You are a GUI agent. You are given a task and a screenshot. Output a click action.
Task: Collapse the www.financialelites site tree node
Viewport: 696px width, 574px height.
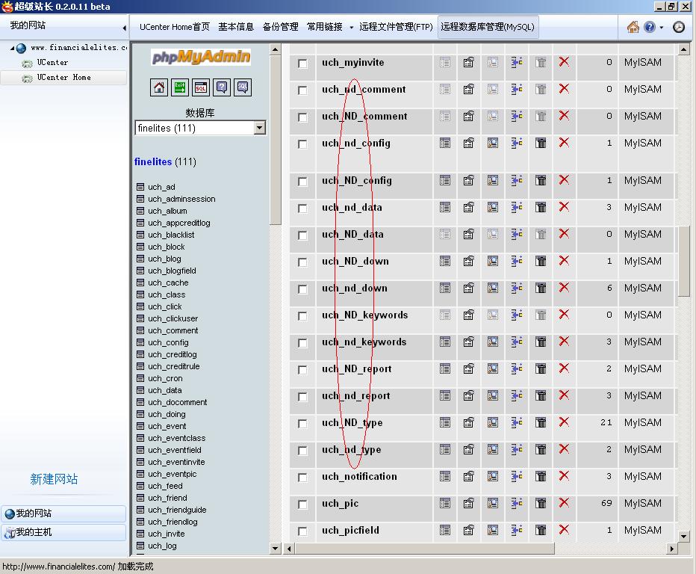point(13,48)
